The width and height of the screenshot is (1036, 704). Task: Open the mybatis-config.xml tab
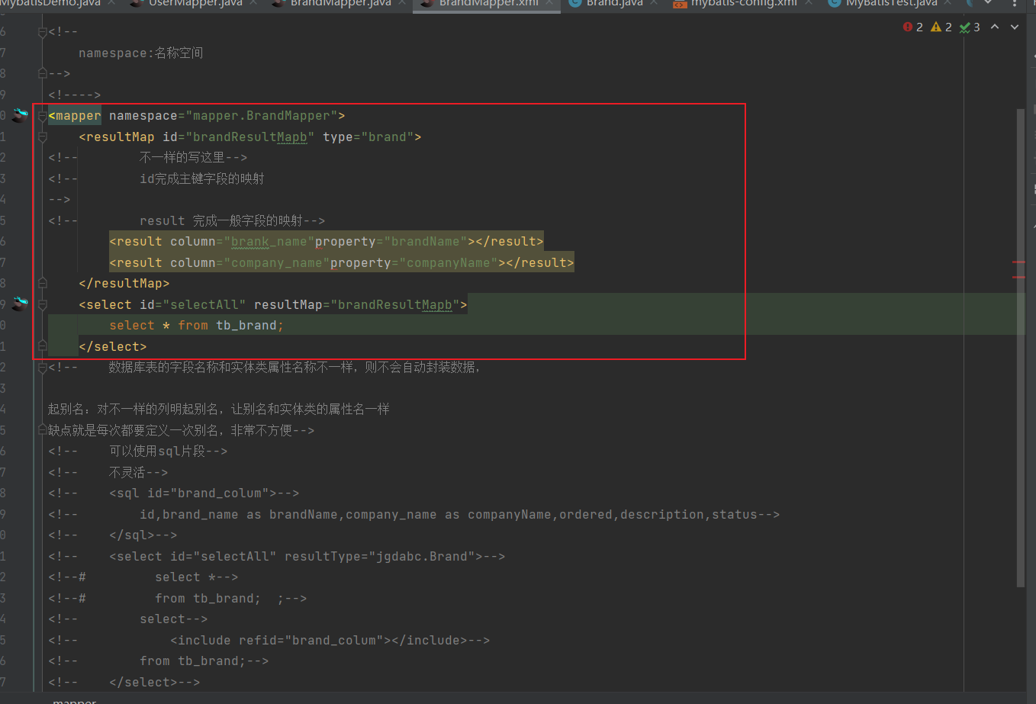[744, 4]
